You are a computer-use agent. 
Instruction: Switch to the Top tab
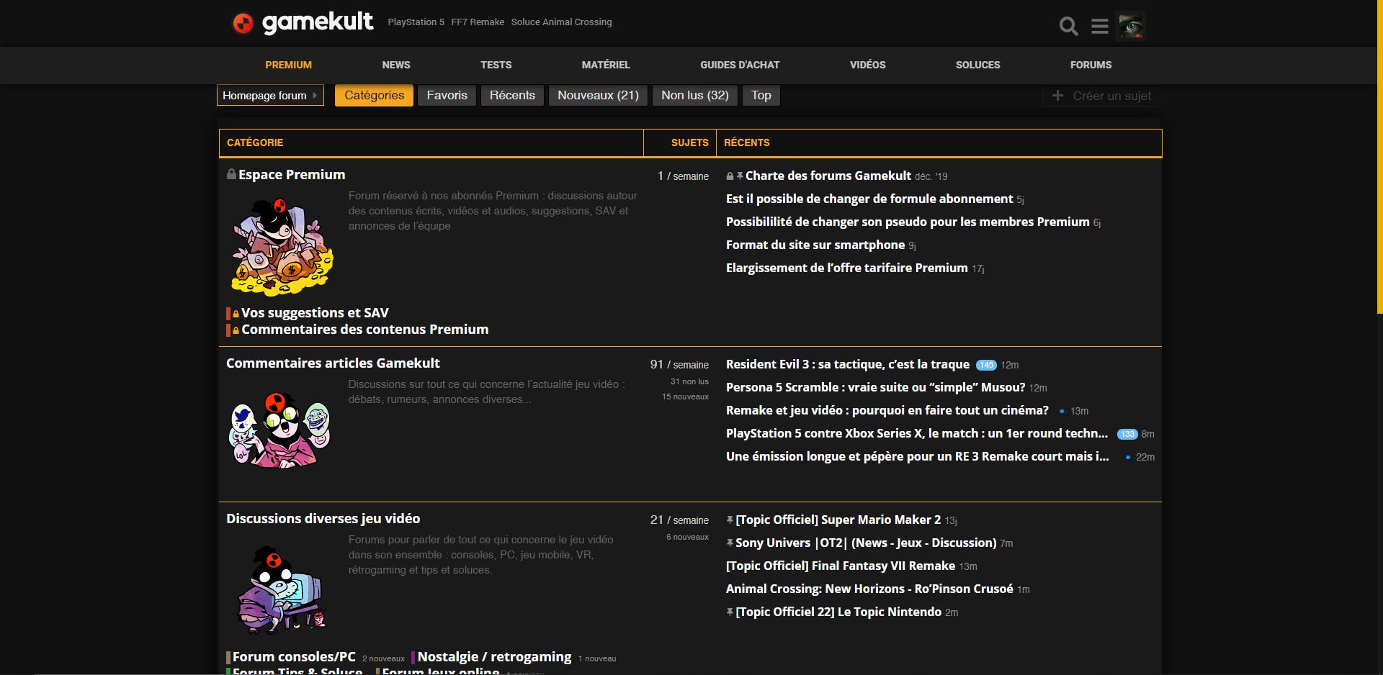761,96
